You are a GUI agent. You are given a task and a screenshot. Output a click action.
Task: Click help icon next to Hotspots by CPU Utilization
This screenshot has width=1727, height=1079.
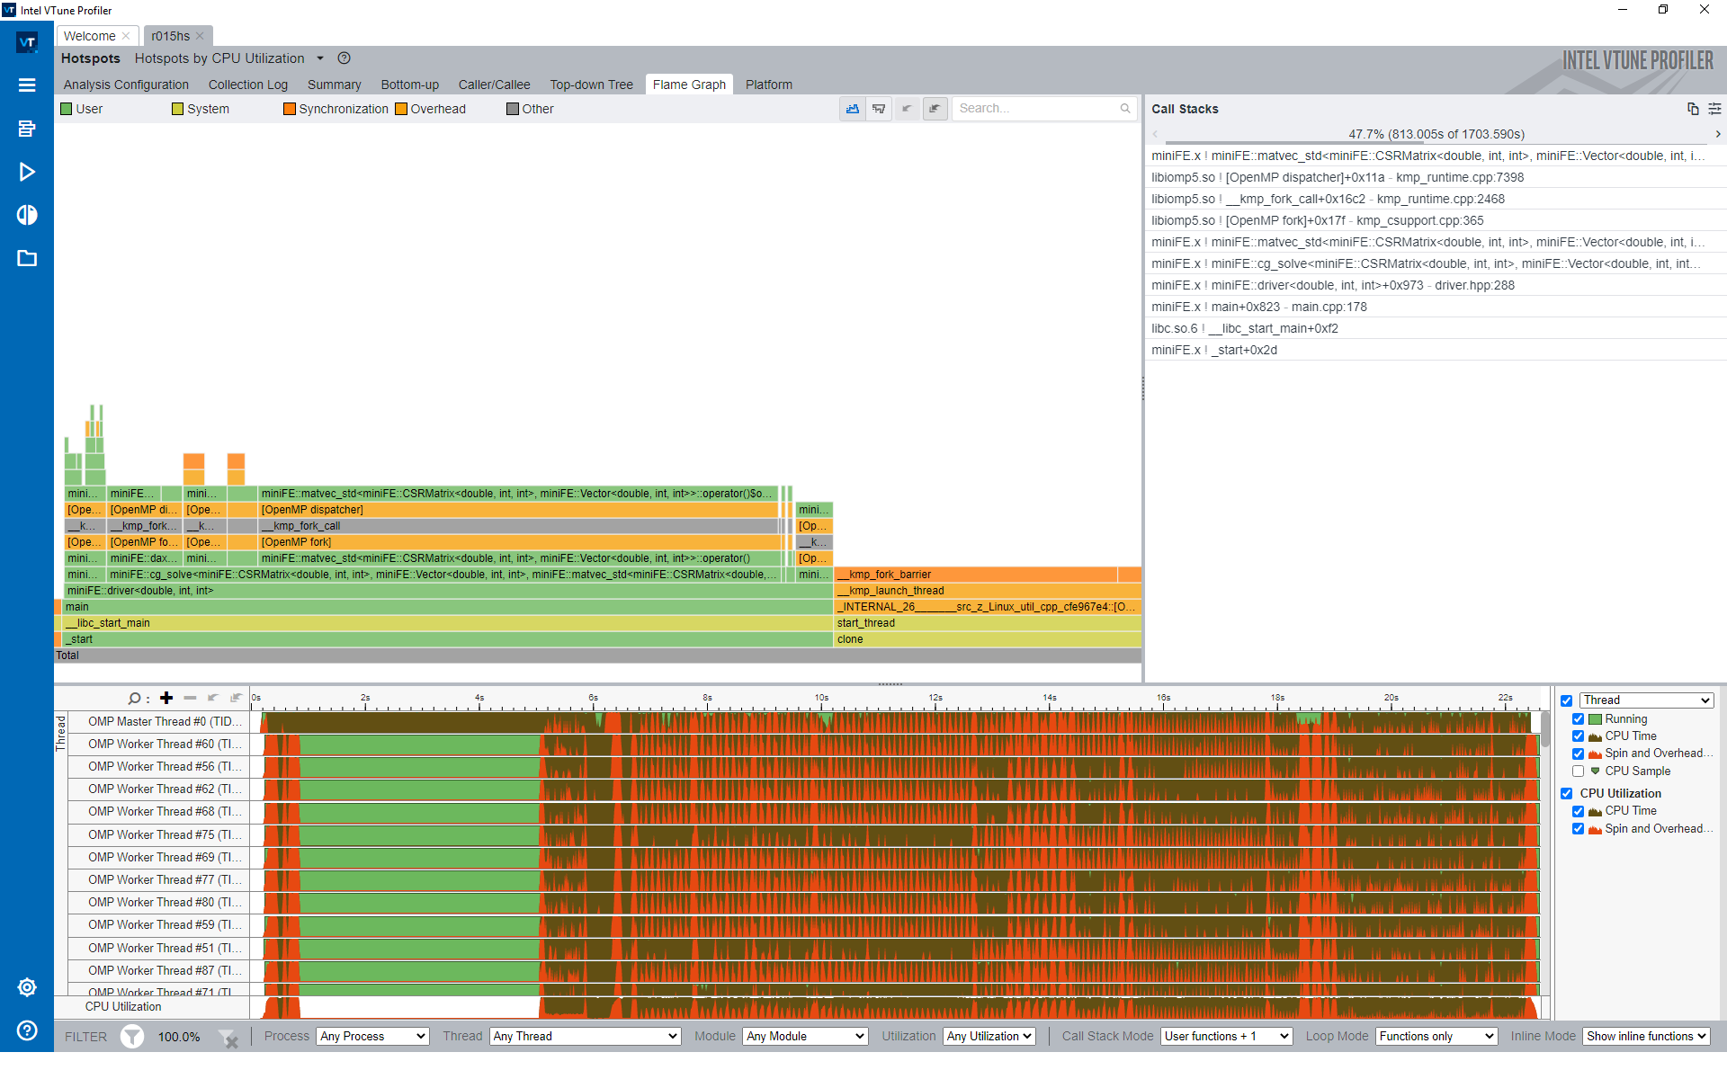click(344, 58)
